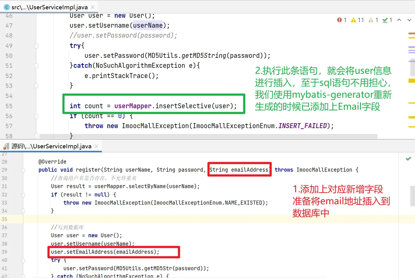Click line number 35 in the lower gutter

tap(4, 219)
